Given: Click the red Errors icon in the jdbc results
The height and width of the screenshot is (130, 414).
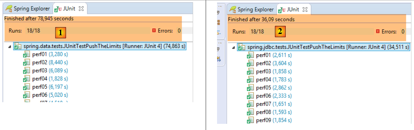Looking at the screenshot, I should (x=378, y=31).
